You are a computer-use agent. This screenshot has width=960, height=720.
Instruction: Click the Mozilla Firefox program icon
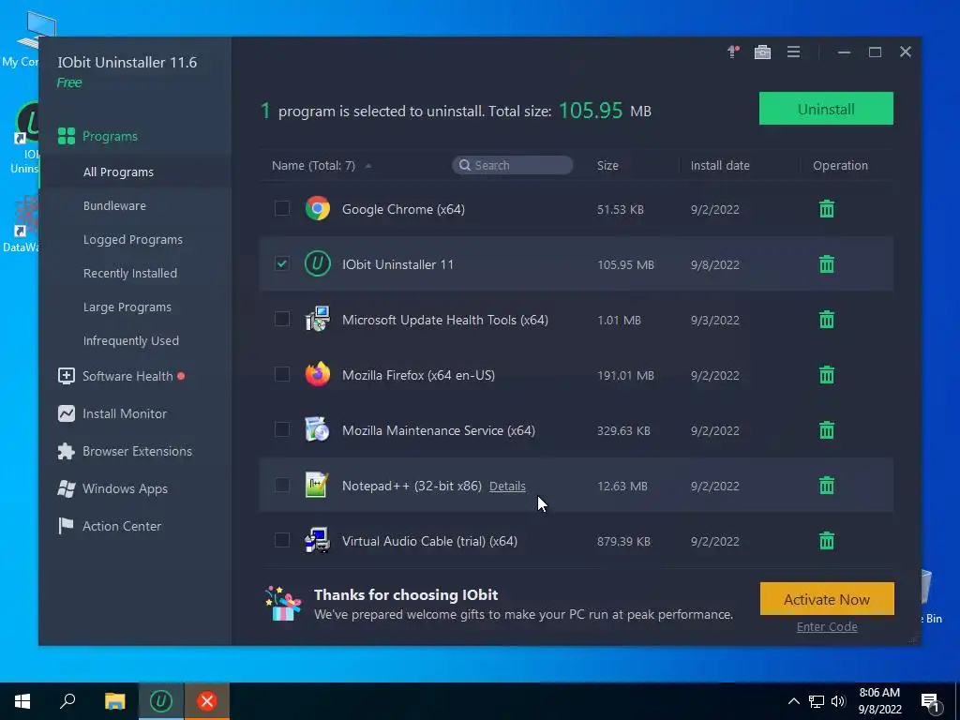coord(317,375)
